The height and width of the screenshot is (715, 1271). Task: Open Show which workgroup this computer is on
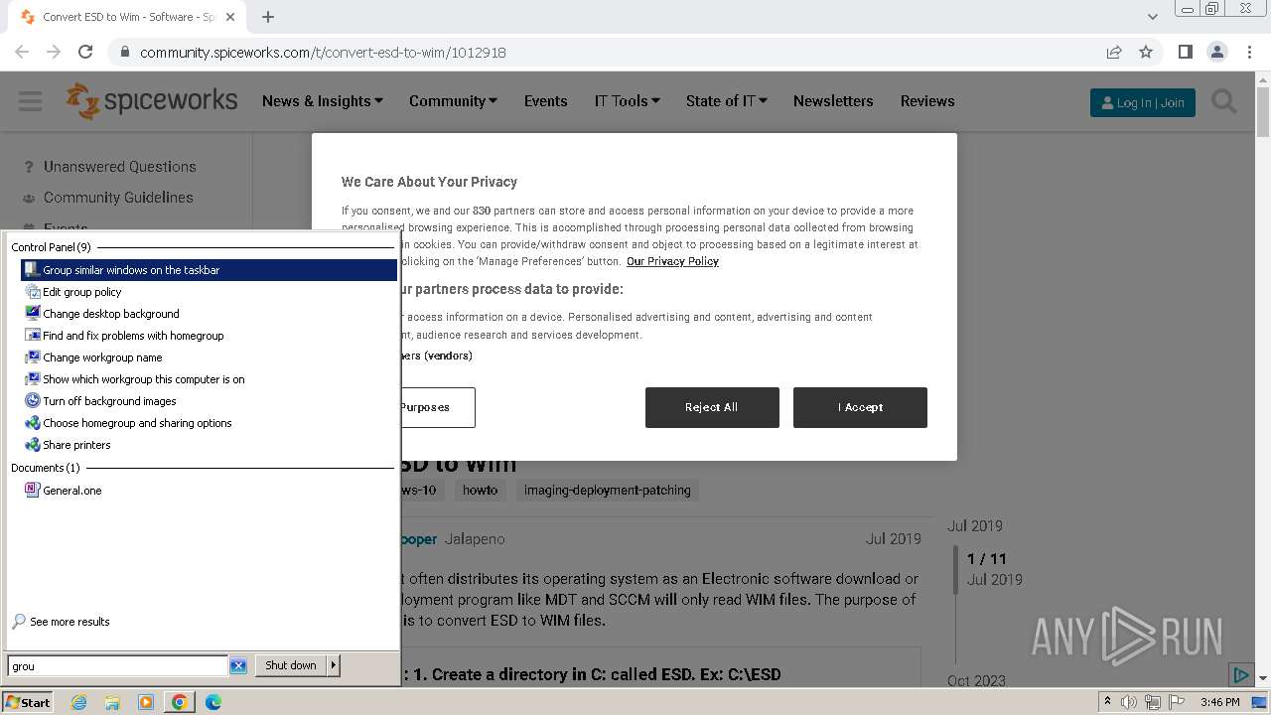click(x=209, y=379)
